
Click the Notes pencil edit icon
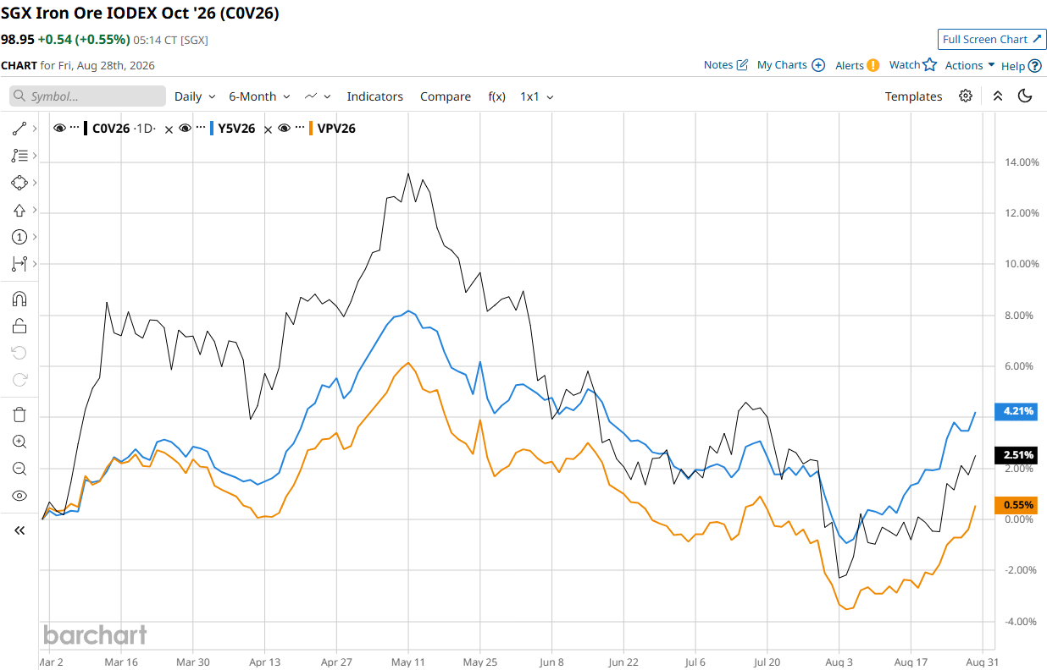coord(743,65)
